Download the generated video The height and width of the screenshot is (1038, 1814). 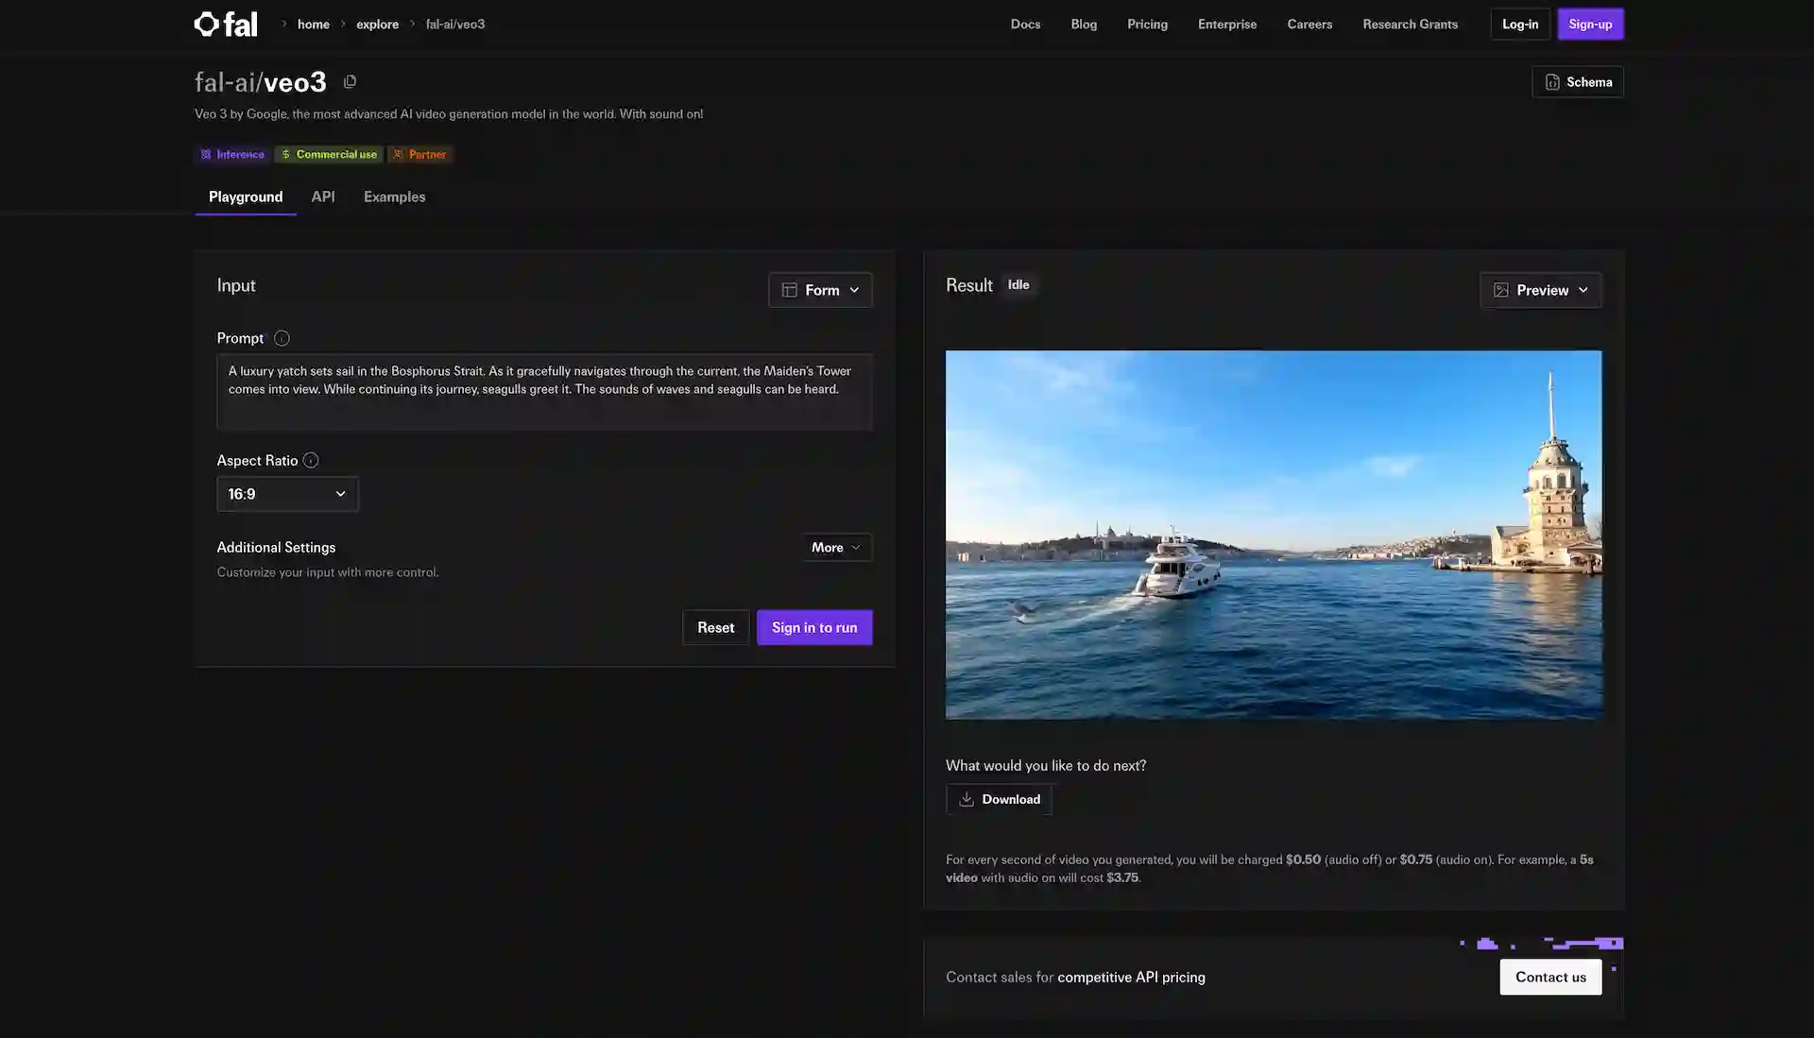999,799
